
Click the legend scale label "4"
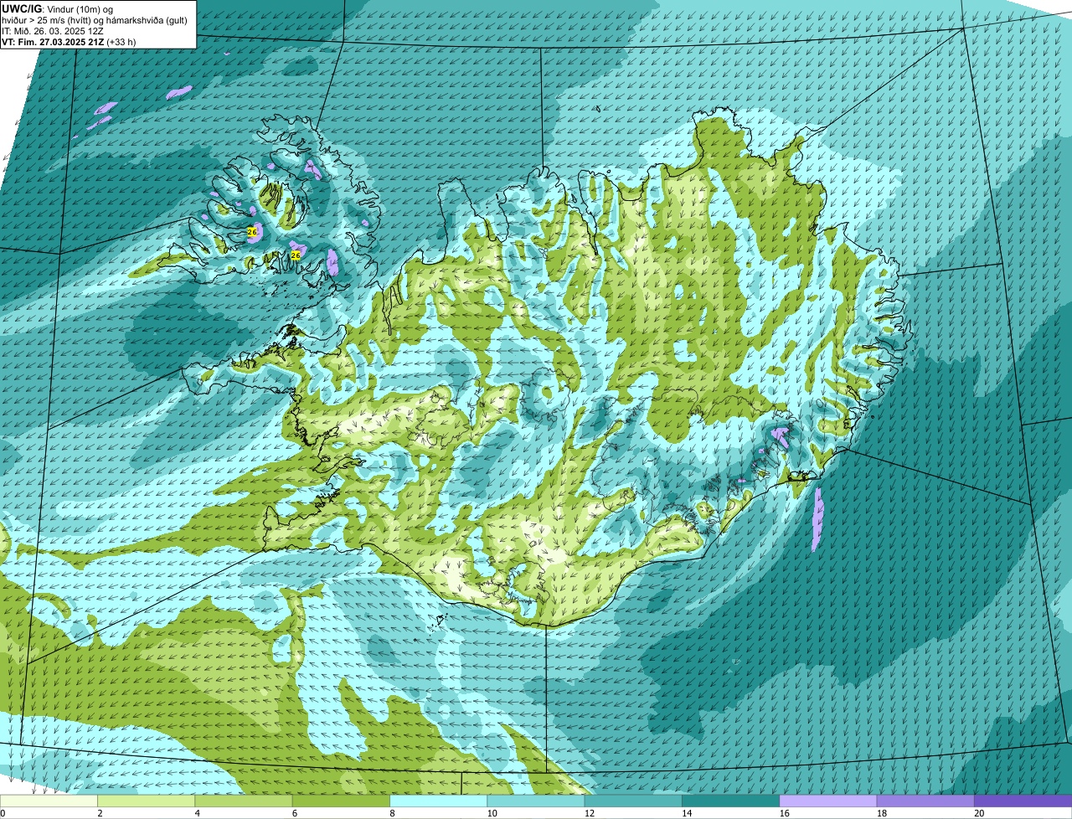197,813
